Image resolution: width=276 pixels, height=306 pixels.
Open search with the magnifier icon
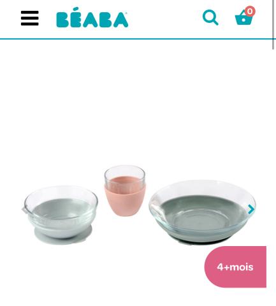coord(210,17)
